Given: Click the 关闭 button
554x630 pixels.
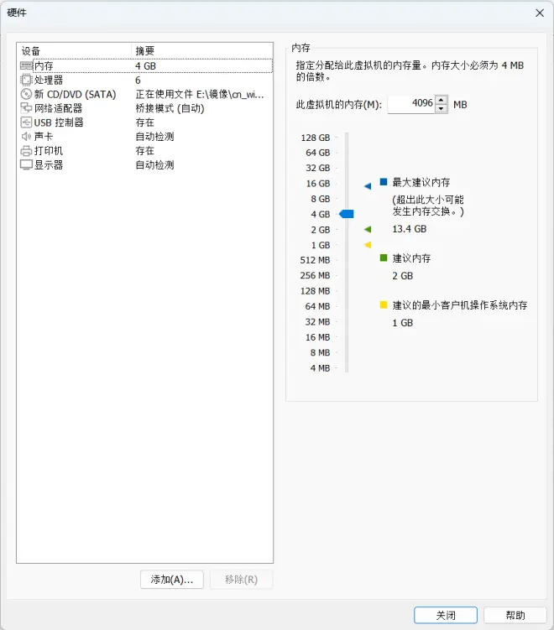Looking at the screenshot, I should 446,615.
